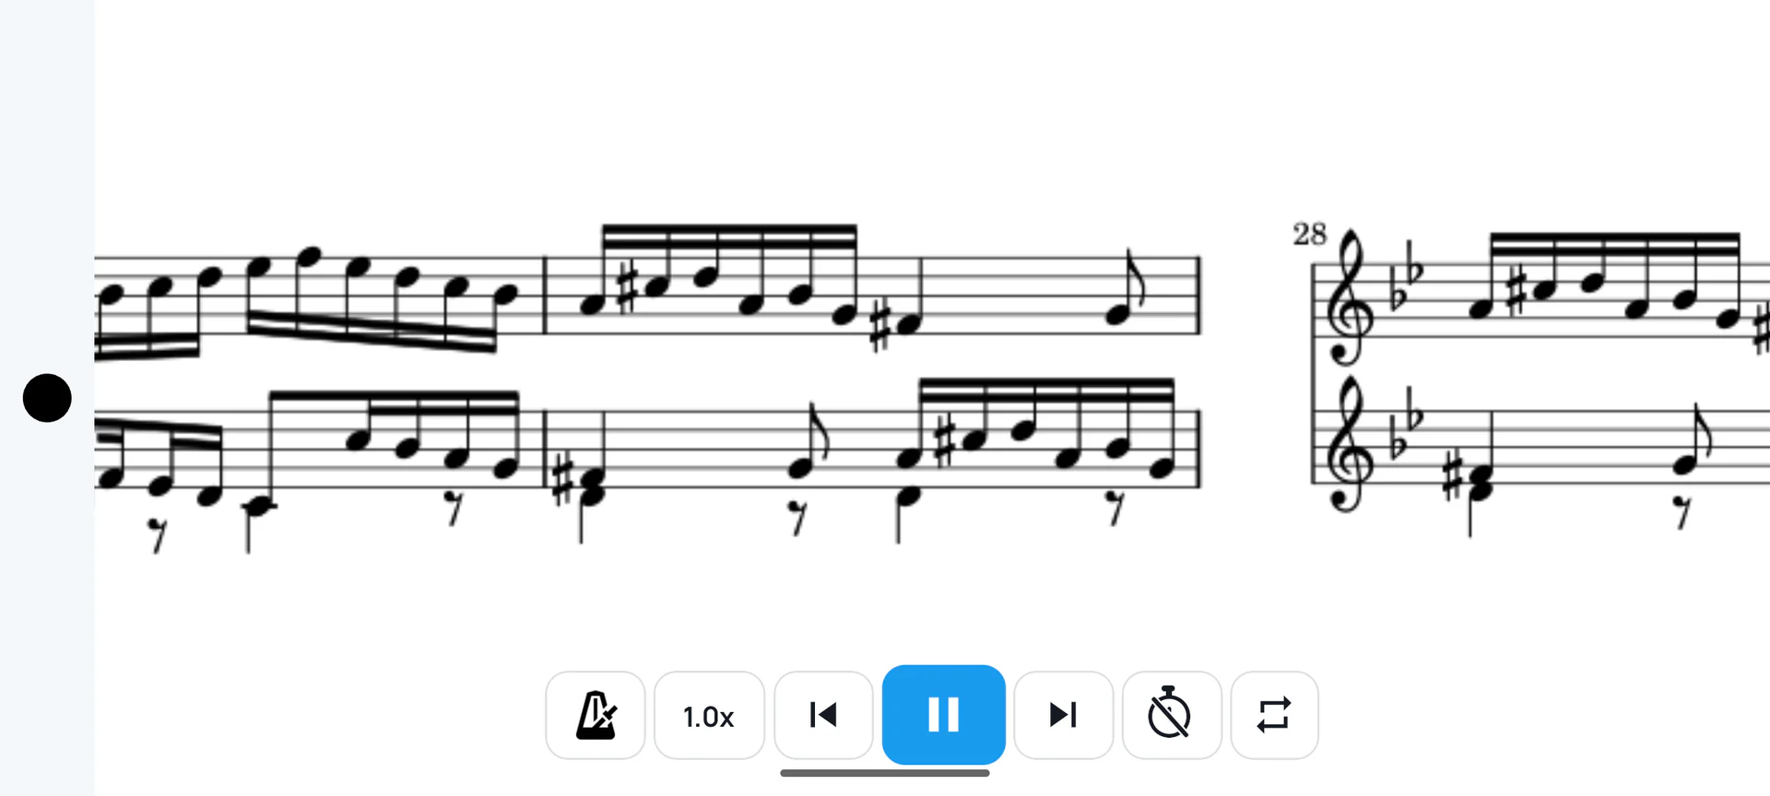Click the key signature flats on measure 28 lower staff
1770x796 pixels.
click(1407, 429)
